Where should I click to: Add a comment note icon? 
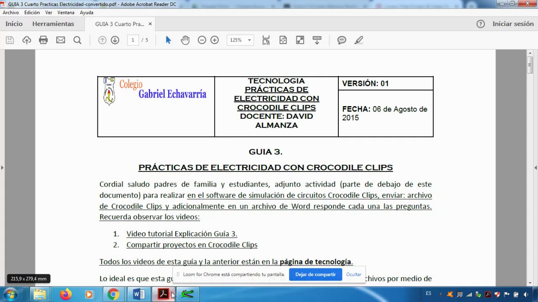pyautogui.click(x=342, y=40)
